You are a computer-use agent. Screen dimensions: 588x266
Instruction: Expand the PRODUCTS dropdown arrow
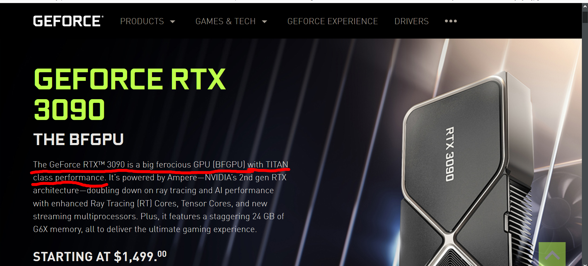coord(173,21)
